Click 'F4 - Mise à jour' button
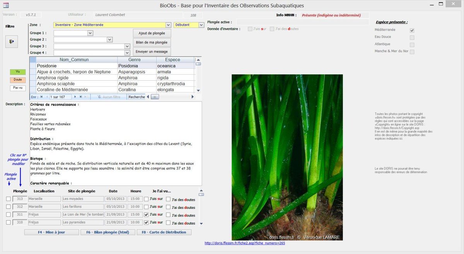The width and height of the screenshot is (464, 254). coord(51,232)
